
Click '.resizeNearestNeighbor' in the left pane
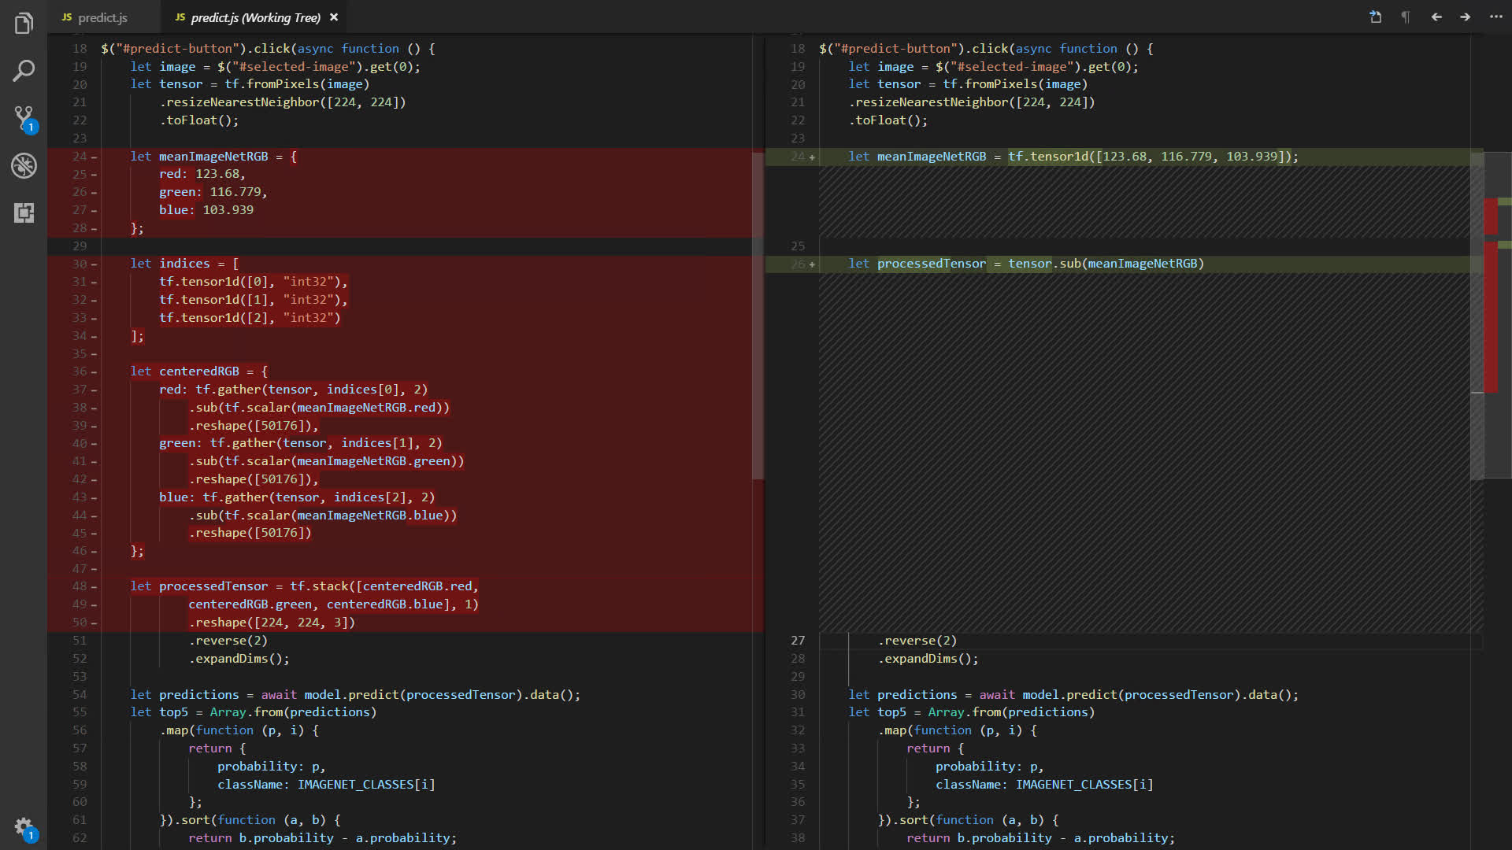click(239, 102)
